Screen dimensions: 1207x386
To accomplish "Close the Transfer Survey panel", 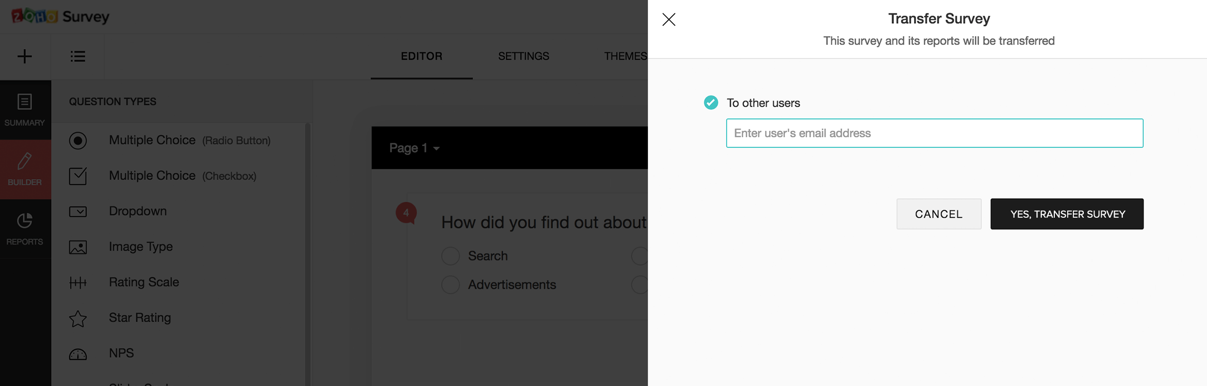I will [669, 20].
